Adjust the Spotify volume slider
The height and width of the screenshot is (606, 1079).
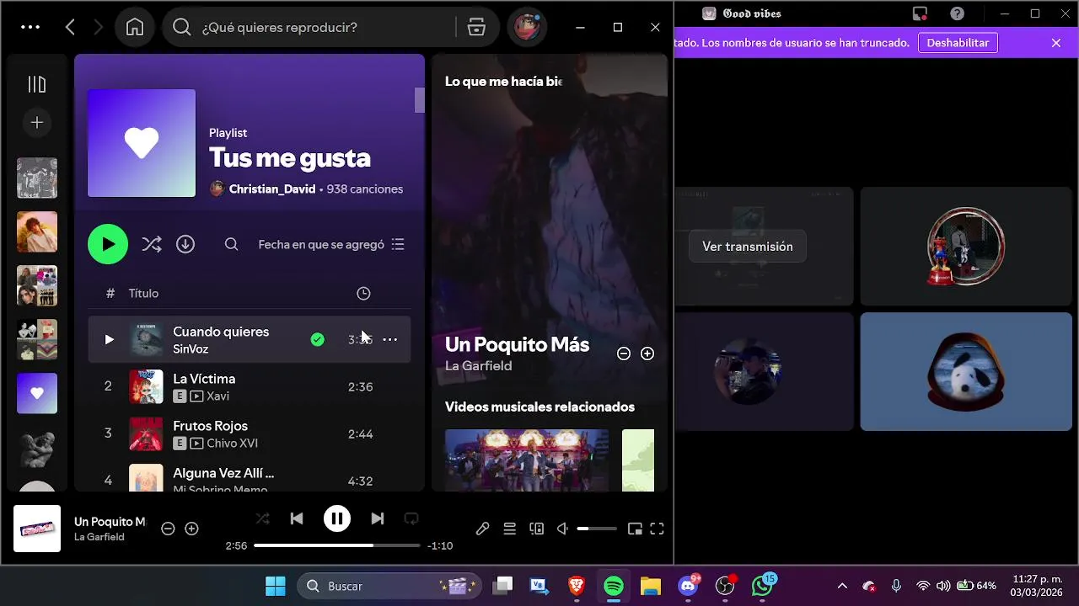[x=597, y=529]
